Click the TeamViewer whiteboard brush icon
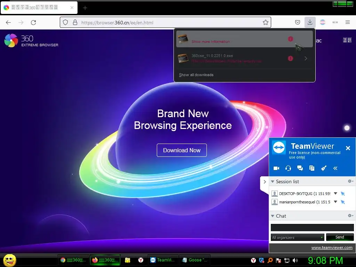 click(x=324, y=168)
